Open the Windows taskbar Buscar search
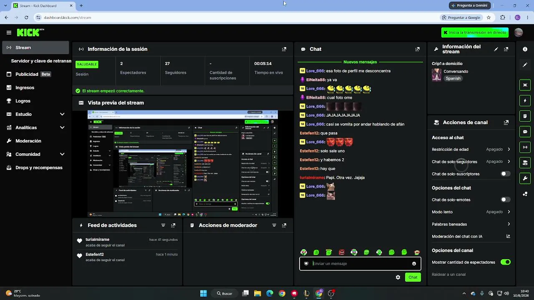The width and height of the screenshot is (534, 300). [x=224, y=293]
